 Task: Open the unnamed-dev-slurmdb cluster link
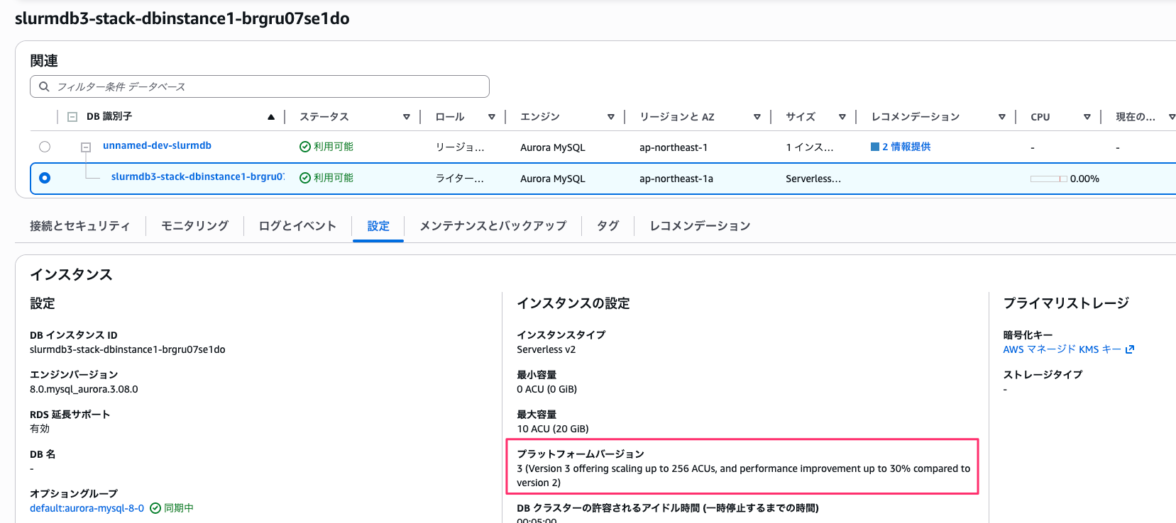coord(157,146)
